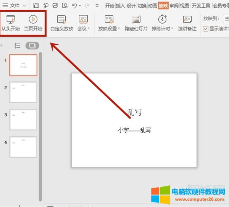Open the 文件 (File) menu
229x207 pixels.
[x=14, y=5]
